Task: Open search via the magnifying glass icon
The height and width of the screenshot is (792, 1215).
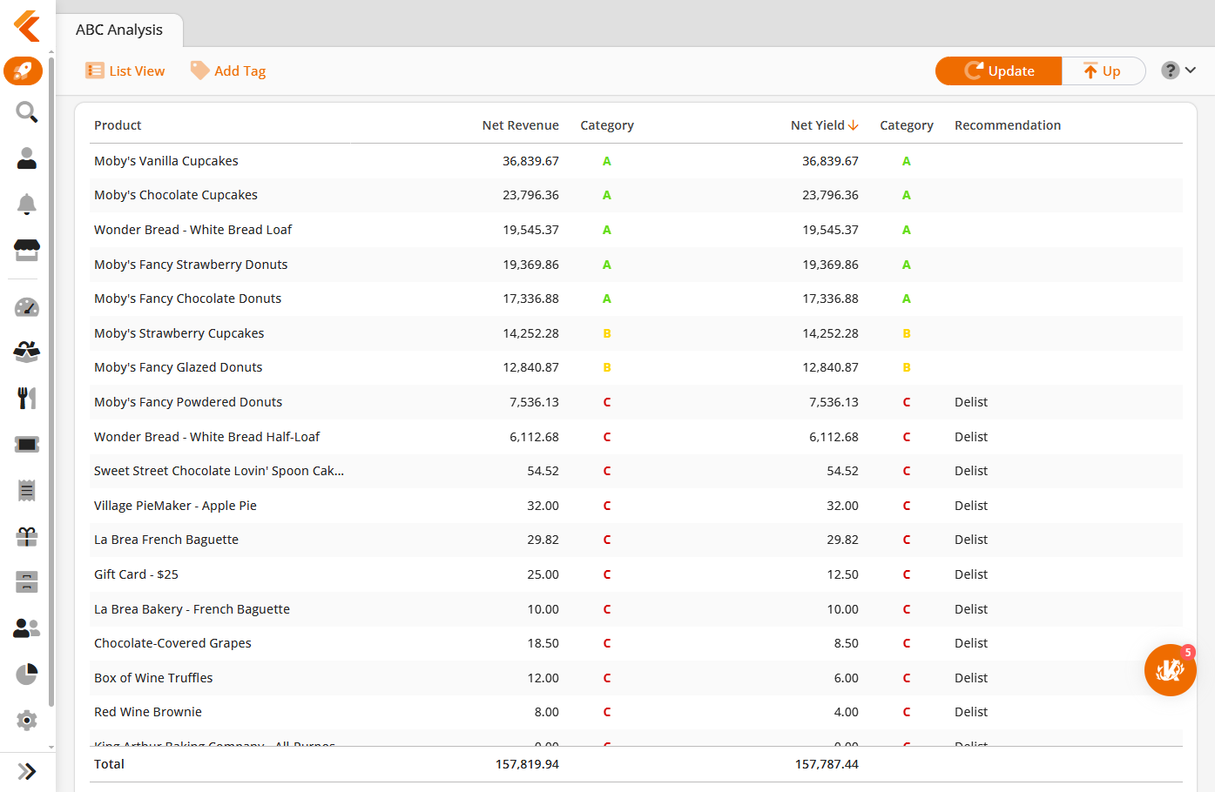Action: click(27, 112)
